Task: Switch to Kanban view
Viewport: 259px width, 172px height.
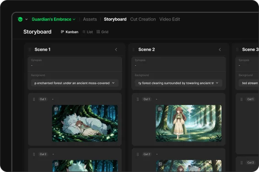Action: pyautogui.click(x=70, y=32)
